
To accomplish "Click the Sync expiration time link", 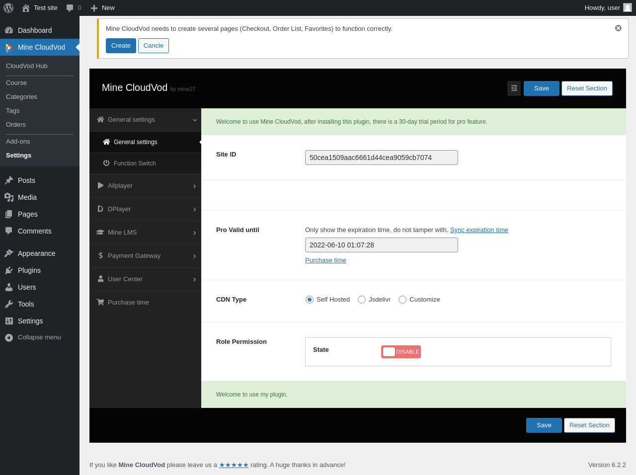I will coord(479,230).
